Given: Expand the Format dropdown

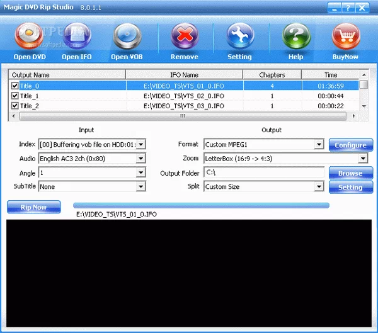Looking at the screenshot, I should (319, 145).
